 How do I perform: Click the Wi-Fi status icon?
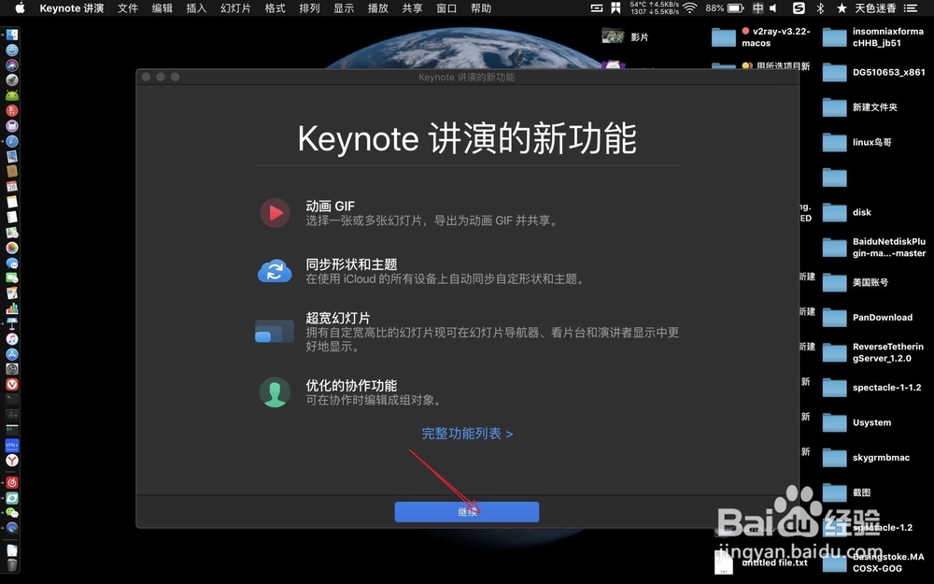point(690,8)
